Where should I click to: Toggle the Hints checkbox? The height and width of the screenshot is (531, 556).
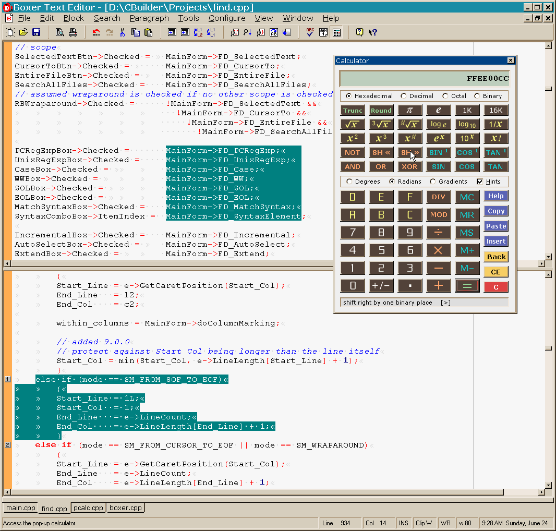[x=480, y=182]
